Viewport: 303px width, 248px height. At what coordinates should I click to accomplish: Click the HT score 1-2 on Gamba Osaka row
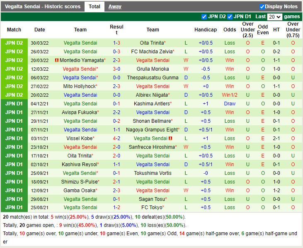click(276, 191)
